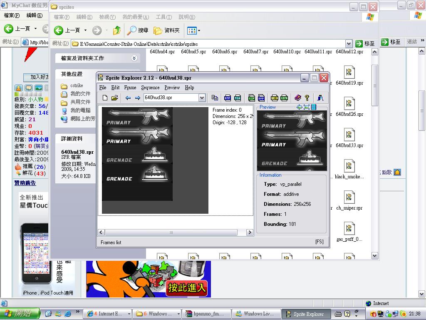426x320 pixels.
Task: Export frame as BMP icon
Action: pos(228,97)
